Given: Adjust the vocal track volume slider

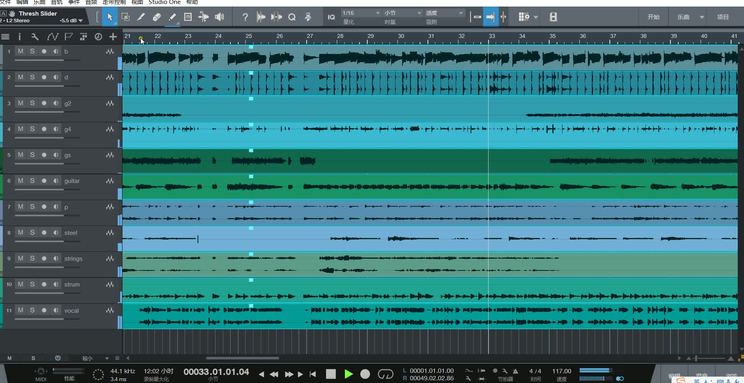Looking at the screenshot, I should click(48, 319).
